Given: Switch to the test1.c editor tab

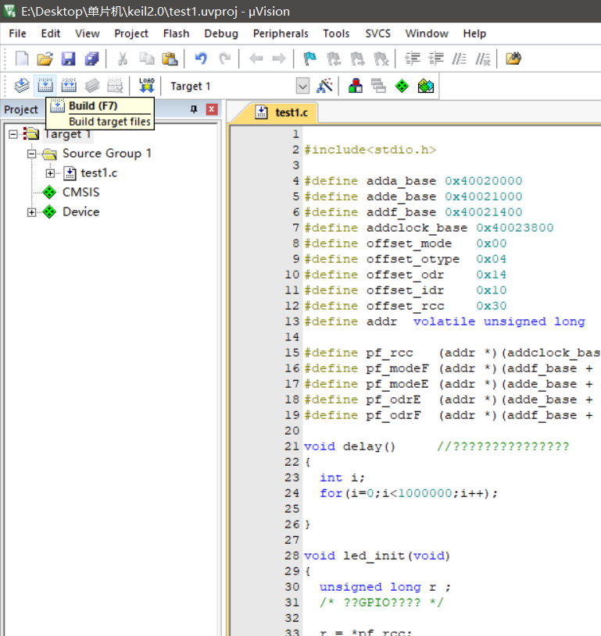Looking at the screenshot, I should click(283, 112).
